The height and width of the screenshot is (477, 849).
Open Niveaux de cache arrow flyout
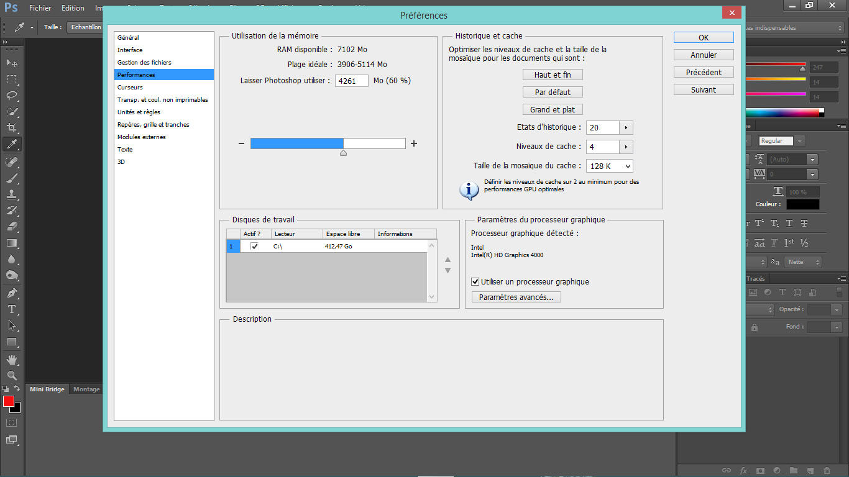coord(626,147)
